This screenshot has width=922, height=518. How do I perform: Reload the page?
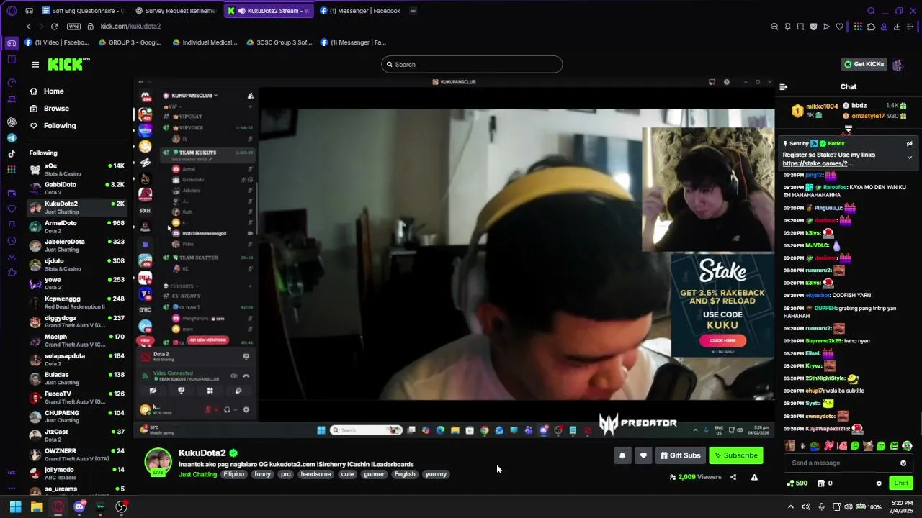pyautogui.click(x=54, y=27)
